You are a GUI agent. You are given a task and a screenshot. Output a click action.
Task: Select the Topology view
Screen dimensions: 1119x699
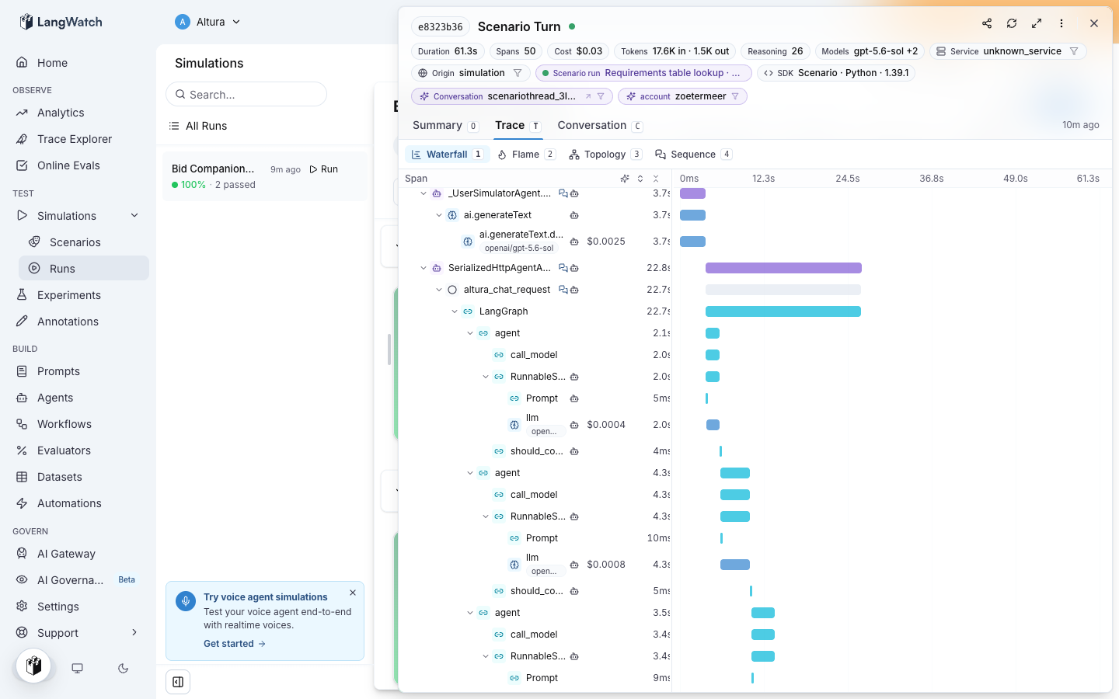[x=606, y=155]
